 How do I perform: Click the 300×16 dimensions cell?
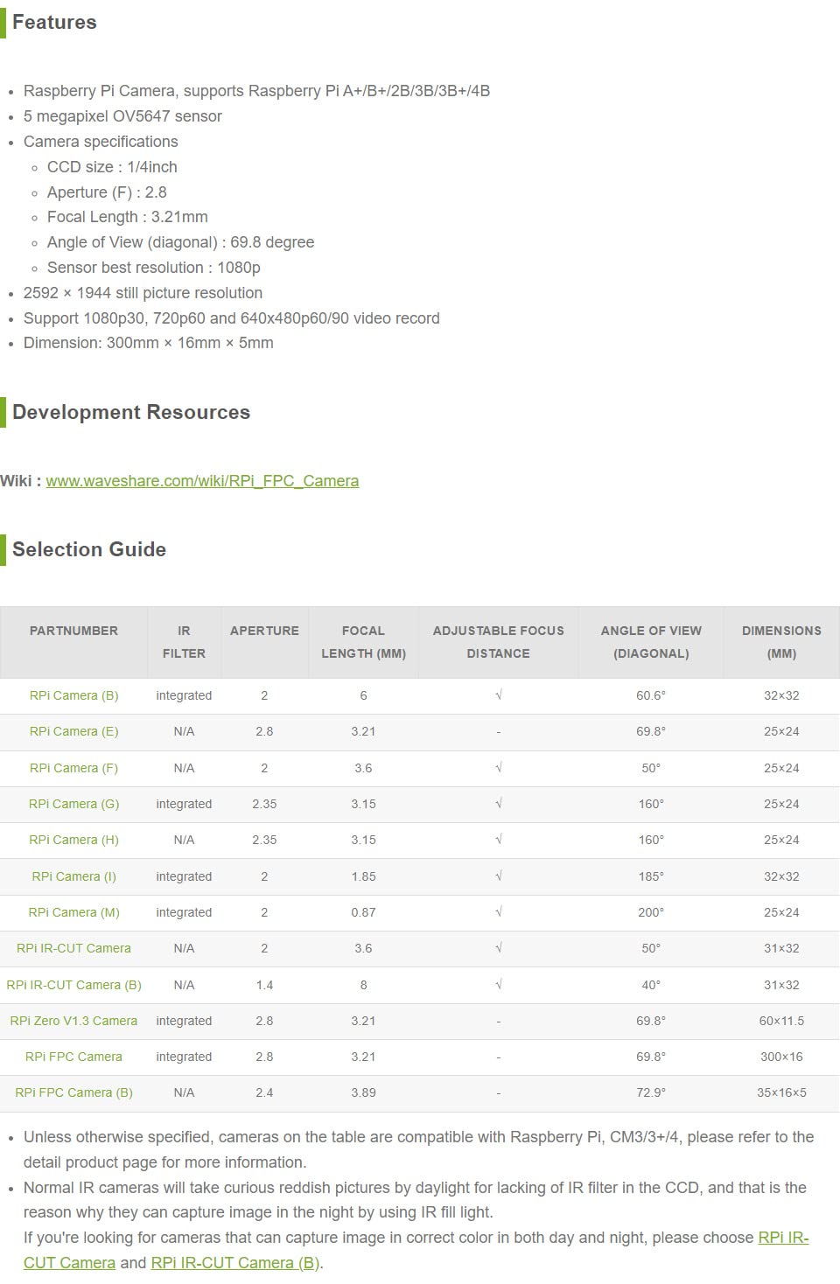click(781, 1057)
